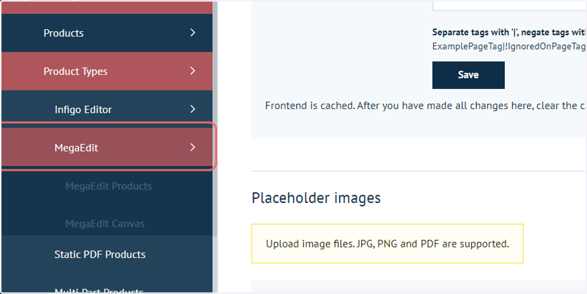
Task: Focus the tags input field above Save
Action: (x=509, y=5)
